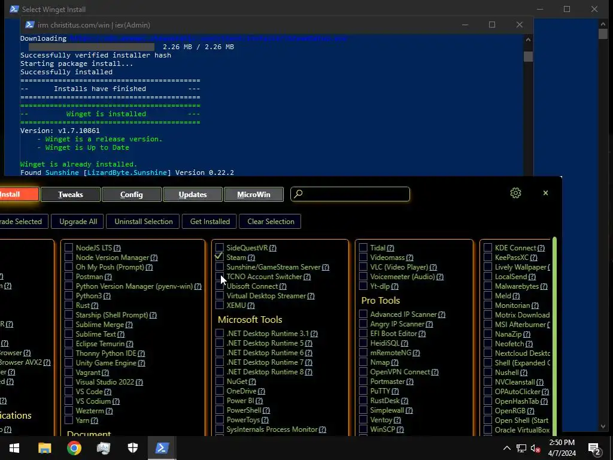
Task: Open help (?) link beside VLC (Video Player)
Action: tap(433, 267)
